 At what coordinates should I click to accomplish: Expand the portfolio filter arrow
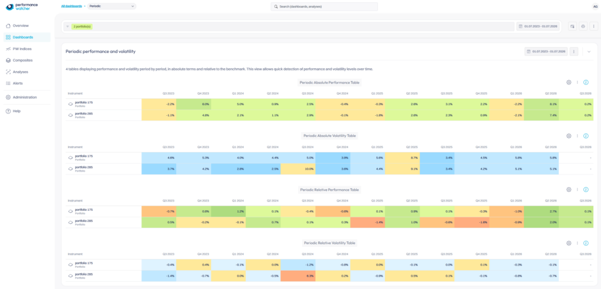(x=67, y=26)
